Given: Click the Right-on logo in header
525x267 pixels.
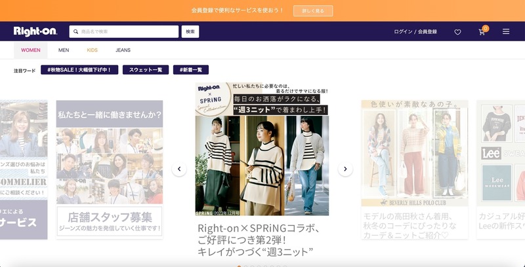Looking at the screenshot, I should 35,31.
